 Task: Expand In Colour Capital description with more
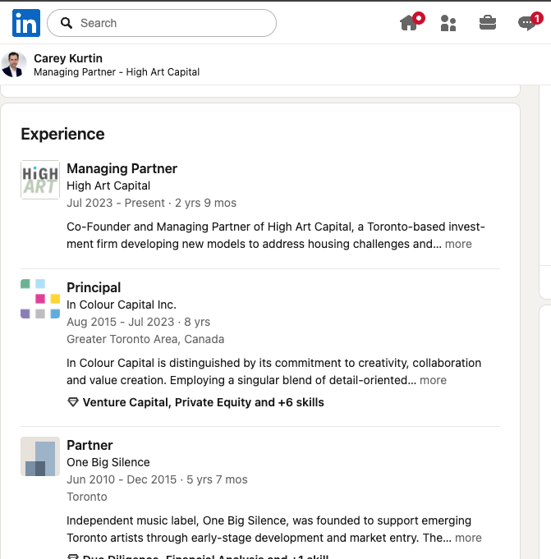[x=433, y=380]
